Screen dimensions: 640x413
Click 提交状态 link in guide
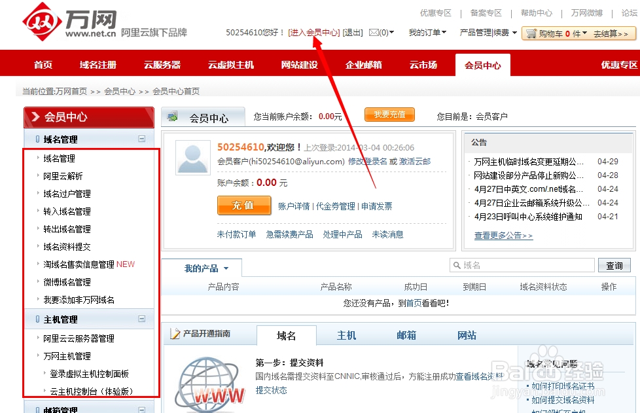(272, 390)
